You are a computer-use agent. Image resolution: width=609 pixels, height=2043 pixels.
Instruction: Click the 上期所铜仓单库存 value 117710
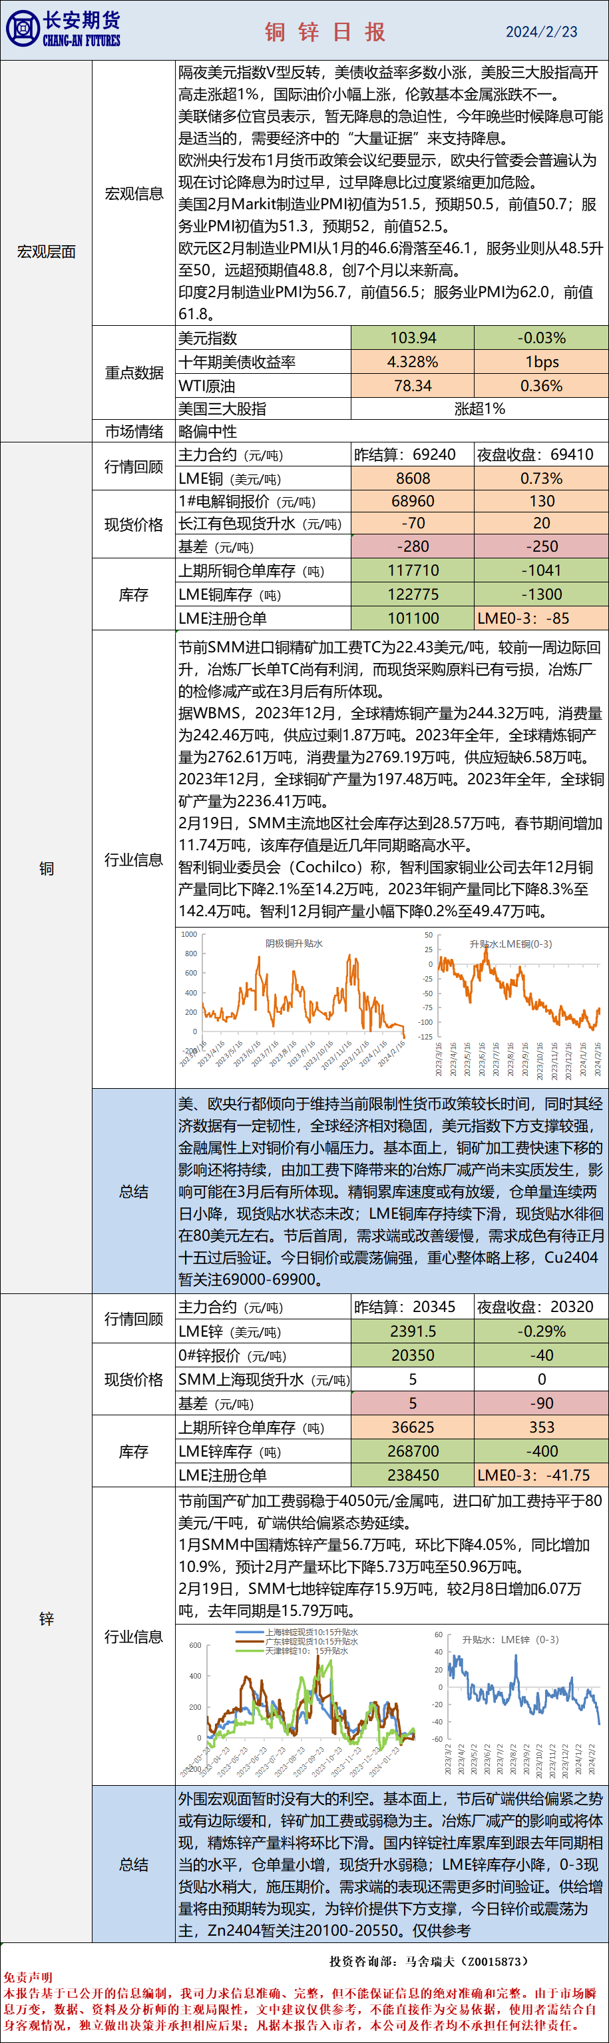tap(413, 570)
